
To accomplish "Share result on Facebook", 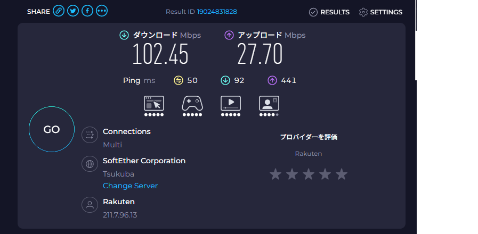I will click(87, 11).
